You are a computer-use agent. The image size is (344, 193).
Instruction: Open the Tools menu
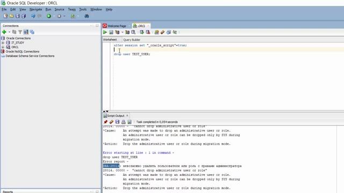[83, 10]
